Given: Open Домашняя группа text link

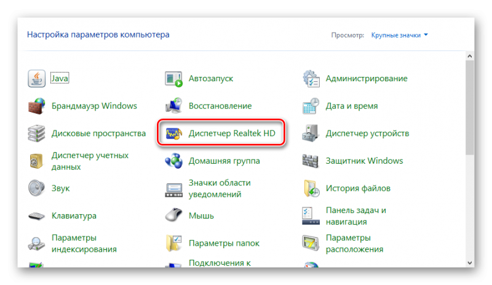Looking at the screenshot, I should 224,161.
